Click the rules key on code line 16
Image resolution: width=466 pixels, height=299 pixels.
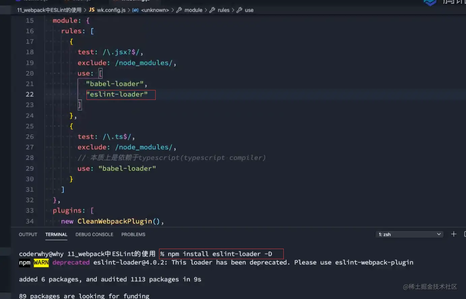(71, 31)
